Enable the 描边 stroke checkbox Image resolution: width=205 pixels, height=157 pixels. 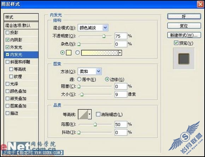click(7, 113)
